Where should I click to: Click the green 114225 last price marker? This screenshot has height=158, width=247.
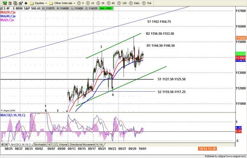tap(241, 54)
